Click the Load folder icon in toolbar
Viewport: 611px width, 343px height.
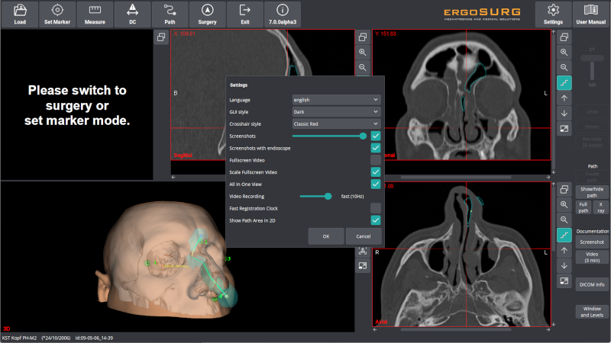tap(20, 14)
